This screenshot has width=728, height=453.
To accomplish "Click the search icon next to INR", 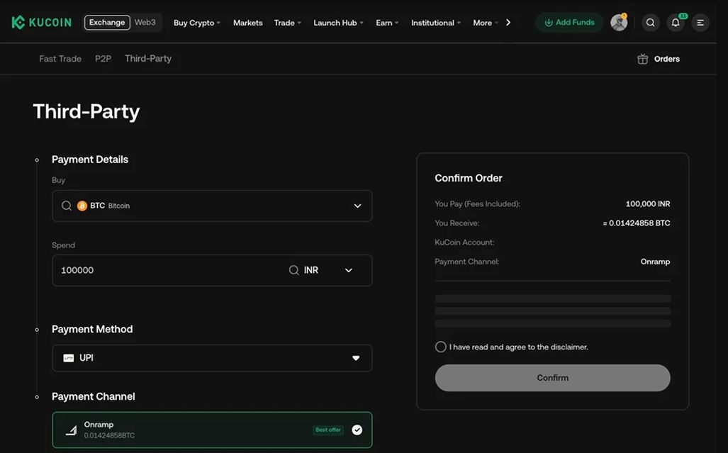I will tap(294, 270).
